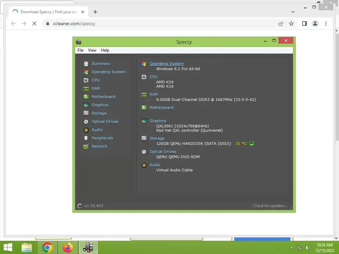Click the RAM heading in summary panel
This screenshot has width=339, height=254.
coord(154,94)
